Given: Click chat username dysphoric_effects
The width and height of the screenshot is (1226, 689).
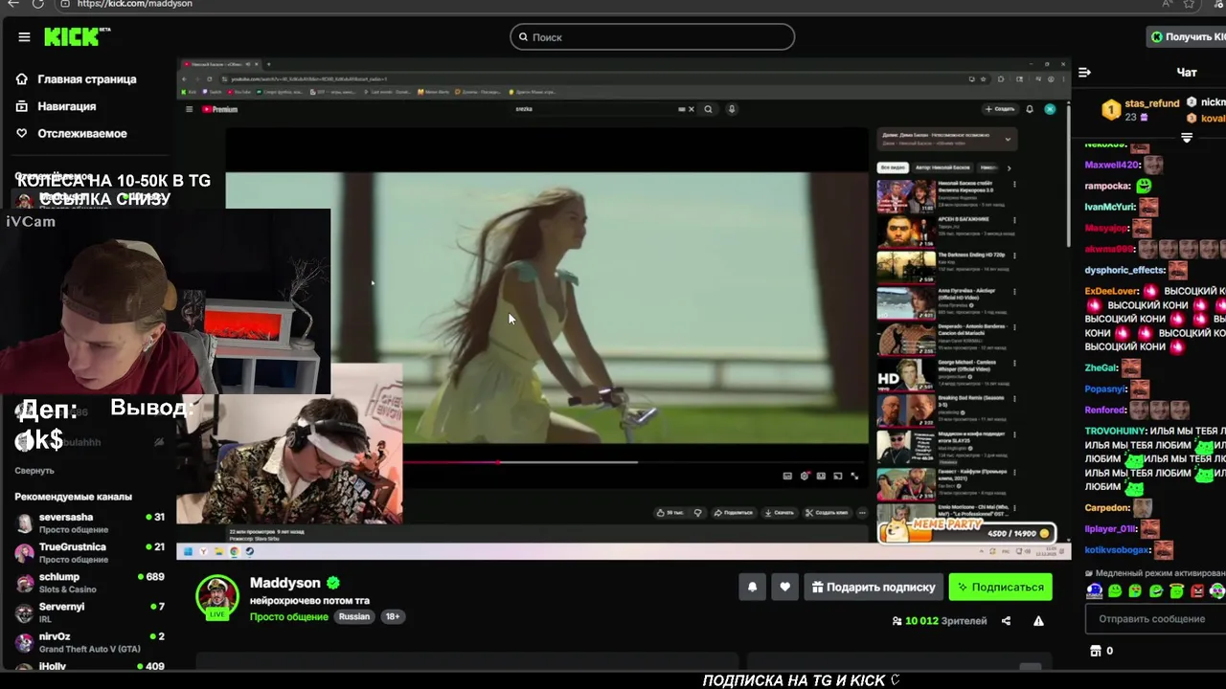Looking at the screenshot, I should coord(1125,270).
